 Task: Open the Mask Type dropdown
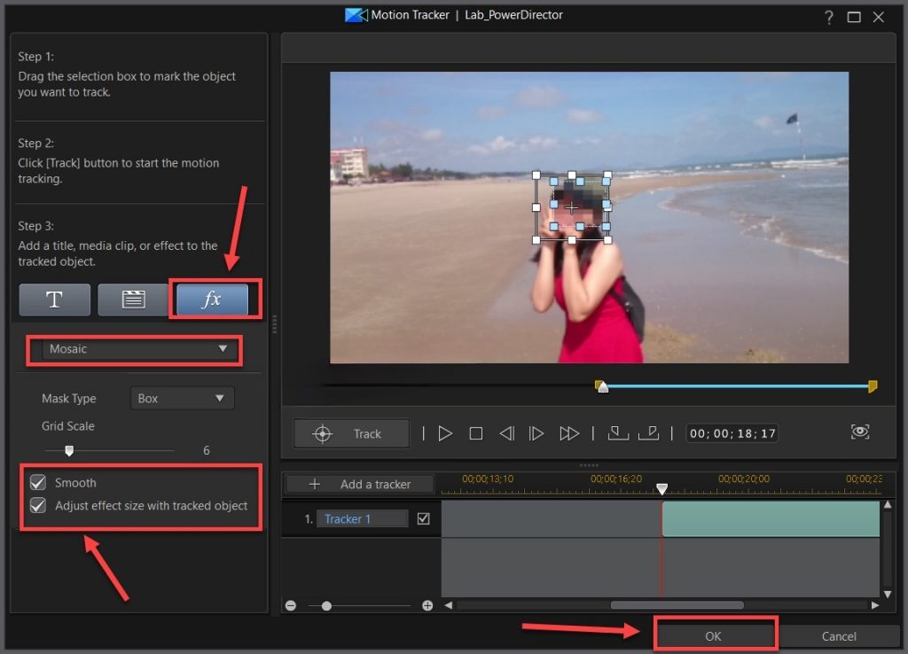182,398
